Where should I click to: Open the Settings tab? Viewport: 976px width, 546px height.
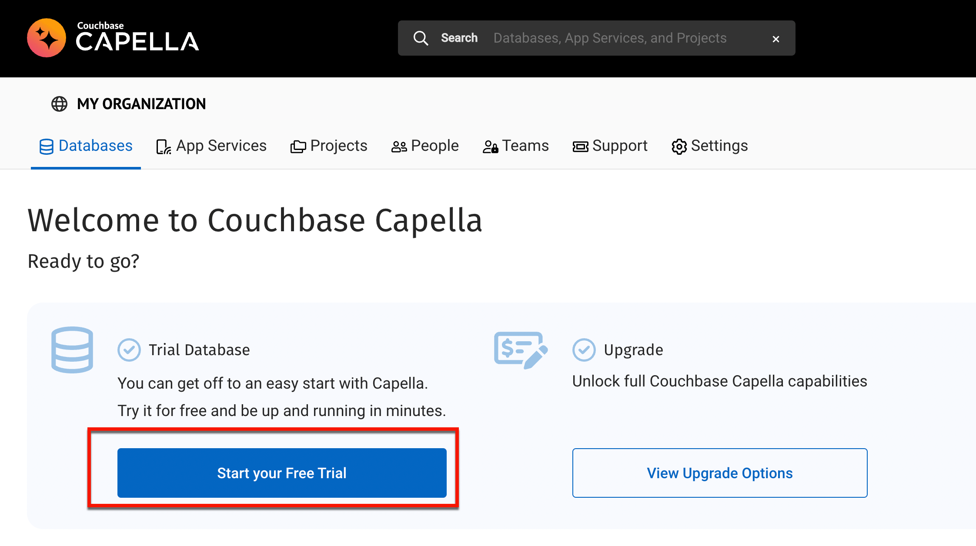709,146
